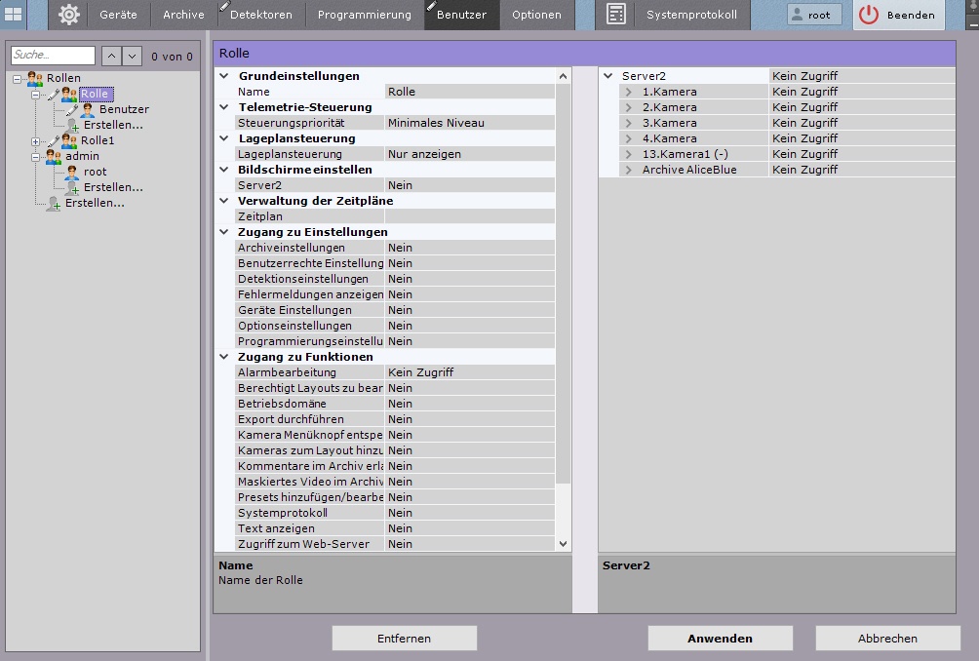Click the system log document icon
This screenshot has height=661, width=979.
(x=615, y=15)
